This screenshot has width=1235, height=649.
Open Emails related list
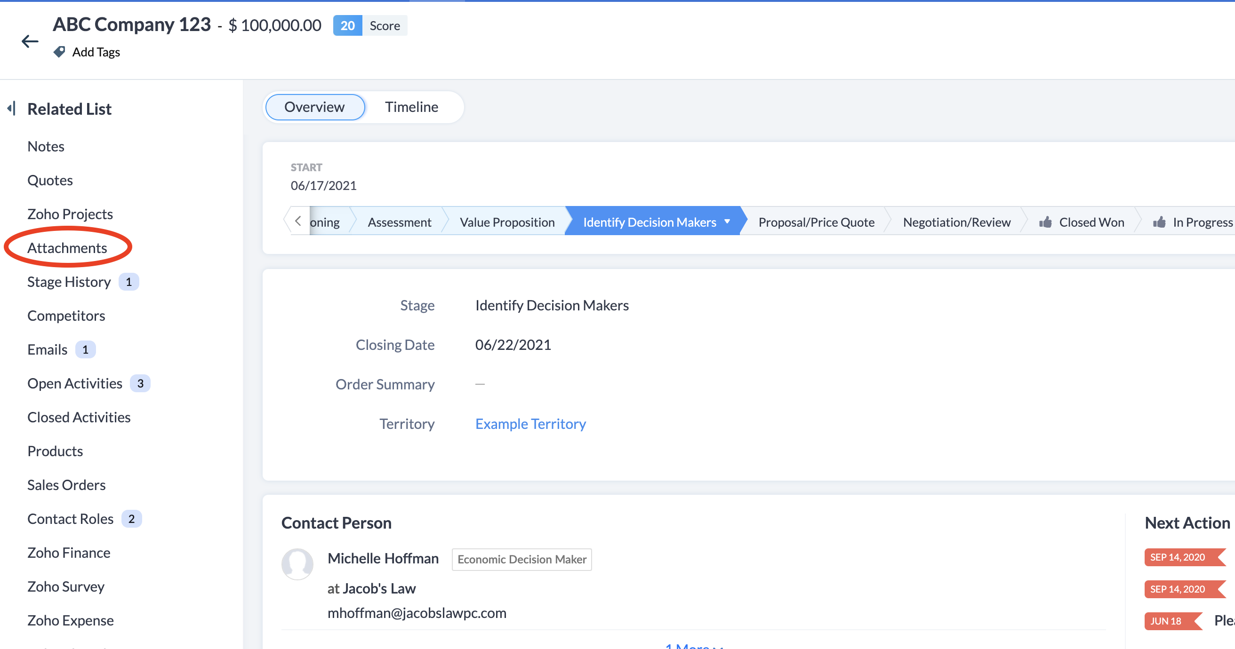pos(47,349)
